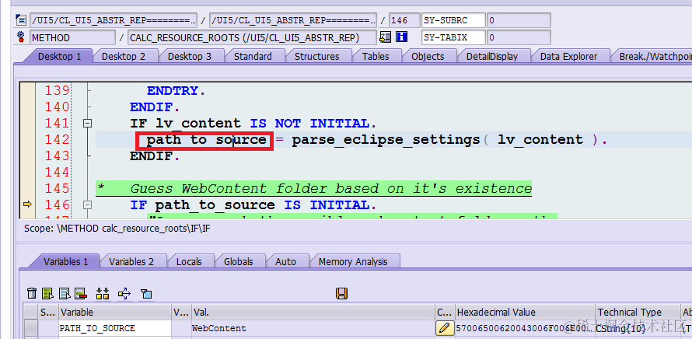
Task: Click the program attributes icon beside the /UI5/CL_UI5_ABSTR_REP field
Action: pos(21,20)
